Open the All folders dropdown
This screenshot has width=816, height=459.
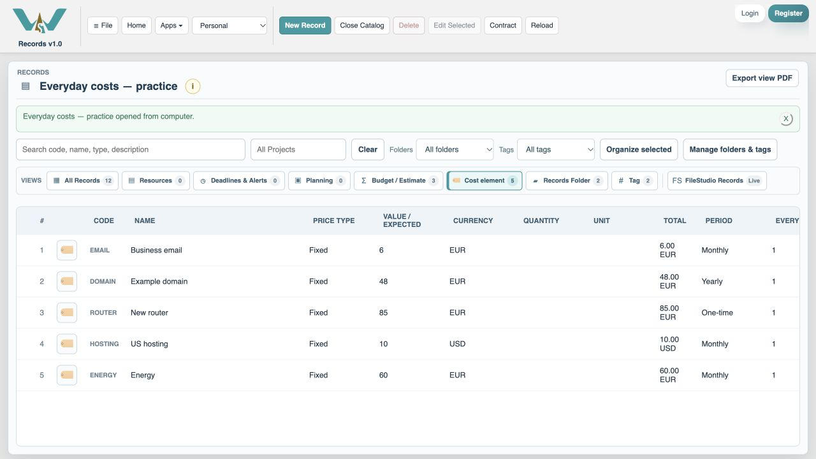(x=455, y=150)
